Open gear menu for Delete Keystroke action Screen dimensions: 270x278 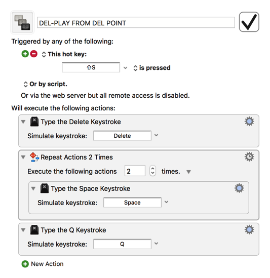(249, 122)
